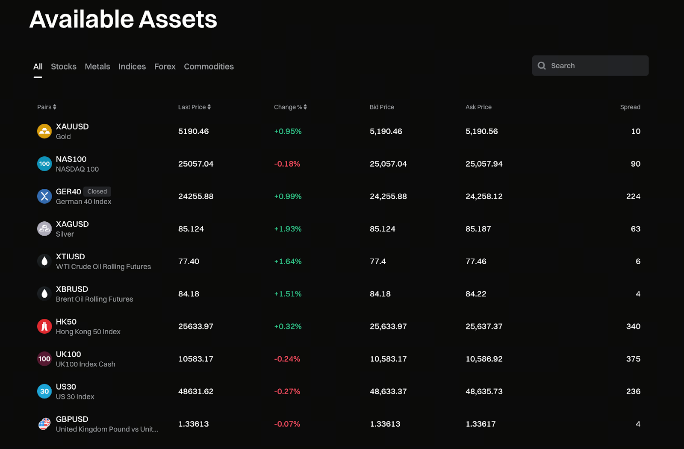Click the Hong Kong 50 Index icon
Image resolution: width=684 pixels, height=449 pixels.
44,326
